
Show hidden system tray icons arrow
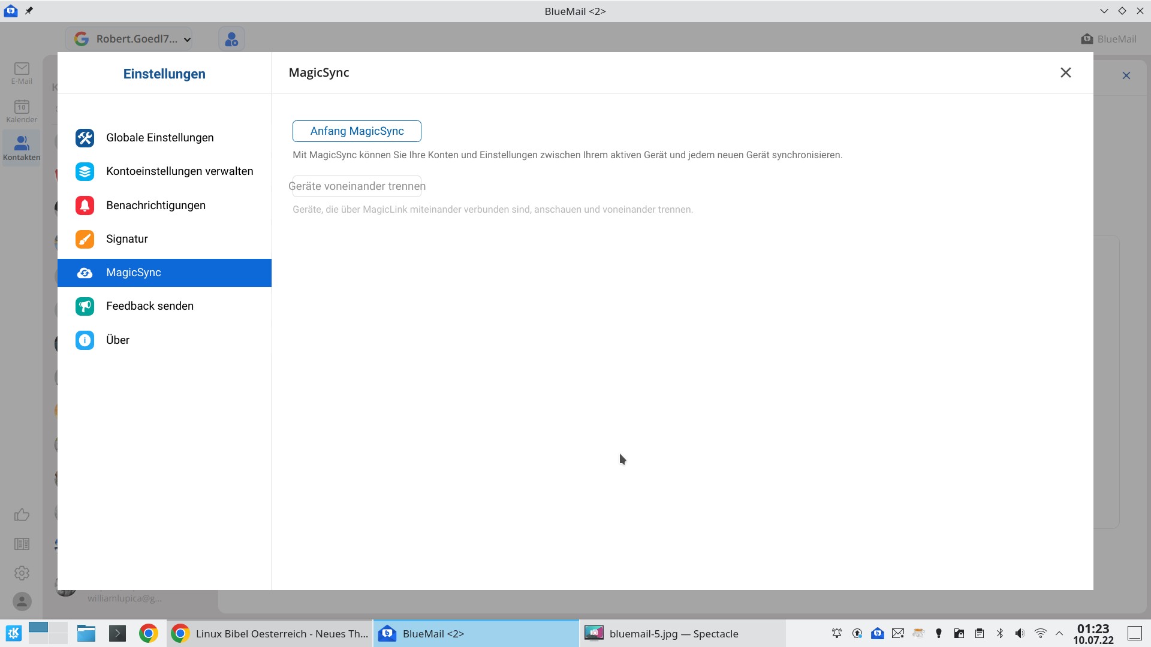coord(1059,633)
